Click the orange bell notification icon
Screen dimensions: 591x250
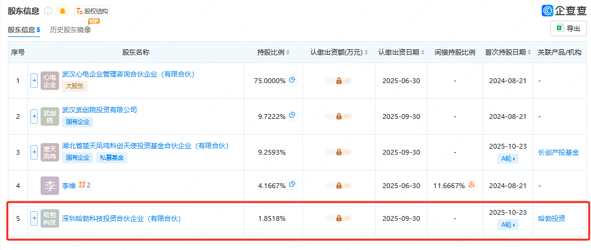click(x=63, y=12)
